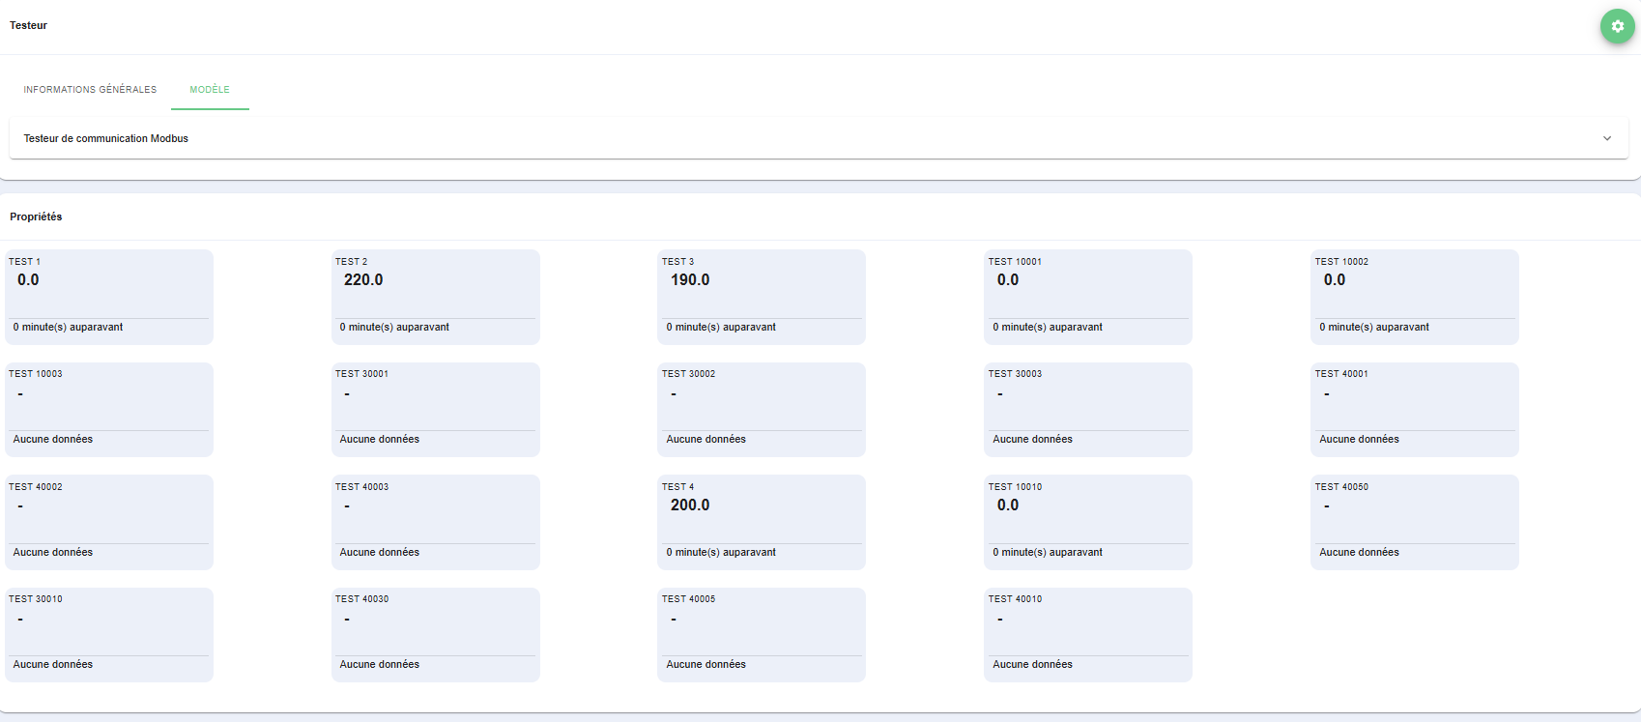This screenshot has width=1641, height=722.
Task: Open the TEST 10010 property card
Action: click(x=1087, y=522)
